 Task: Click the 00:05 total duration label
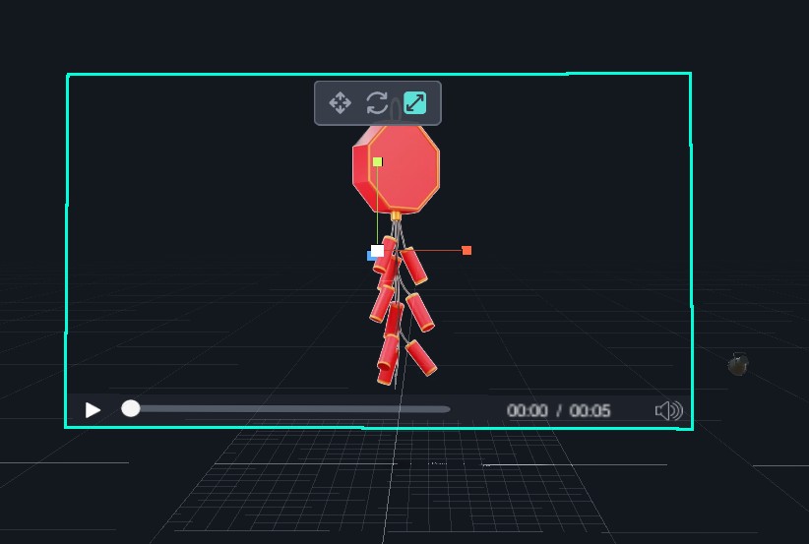[x=591, y=411]
